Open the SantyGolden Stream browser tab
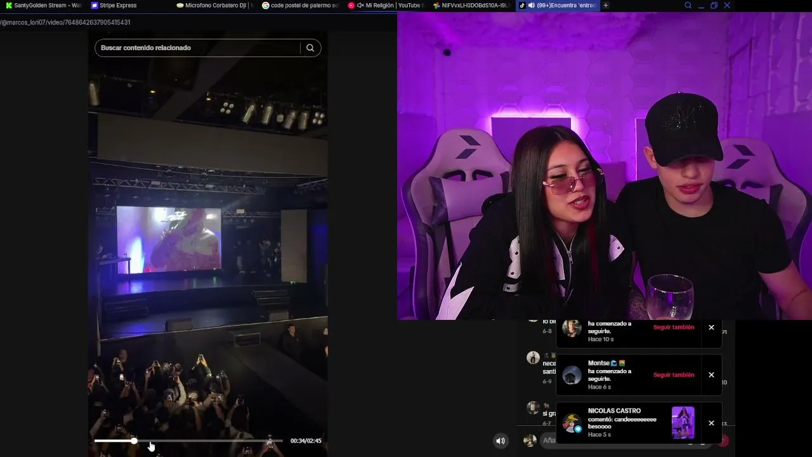812x457 pixels. tap(43, 6)
